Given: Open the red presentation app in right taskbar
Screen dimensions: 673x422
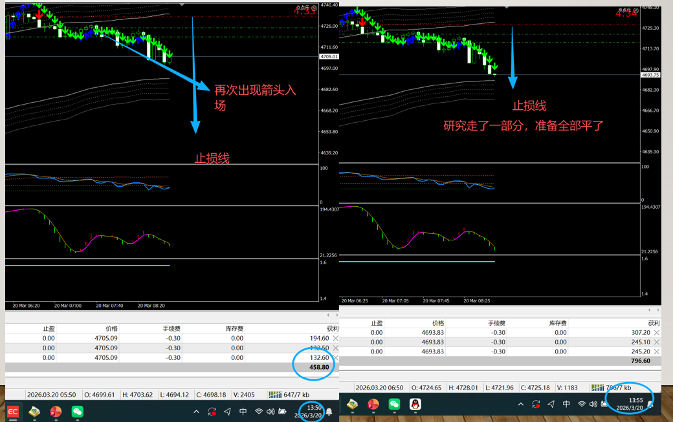Looking at the screenshot, I should [x=373, y=404].
